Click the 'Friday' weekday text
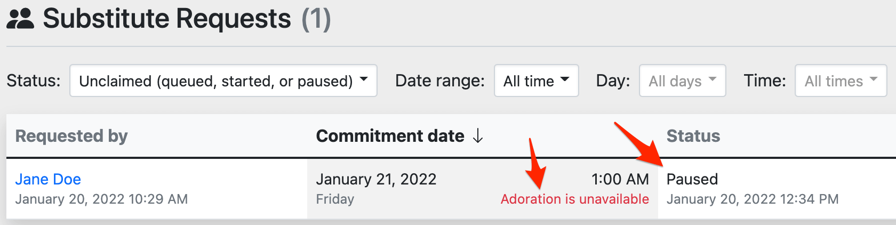The width and height of the screenshot is (896, 225). [335, 199]
